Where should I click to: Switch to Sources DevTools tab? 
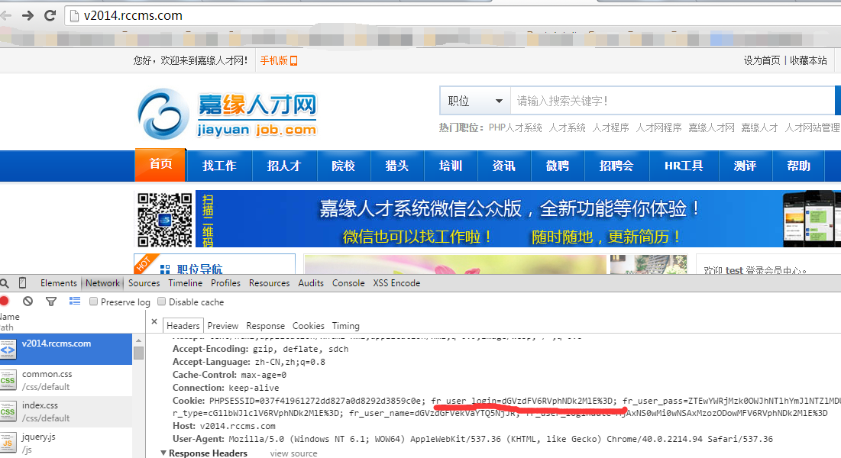coord(144,283)
